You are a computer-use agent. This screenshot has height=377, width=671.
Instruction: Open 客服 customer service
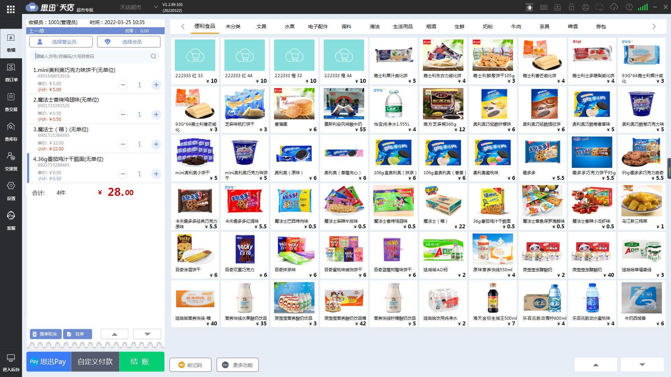(x=11, y=221)
